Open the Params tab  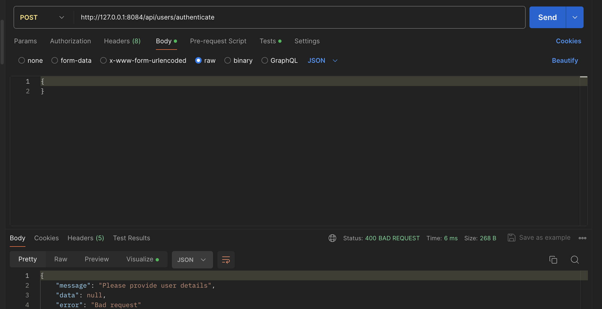pyautogui.click(x=25, y=41)
